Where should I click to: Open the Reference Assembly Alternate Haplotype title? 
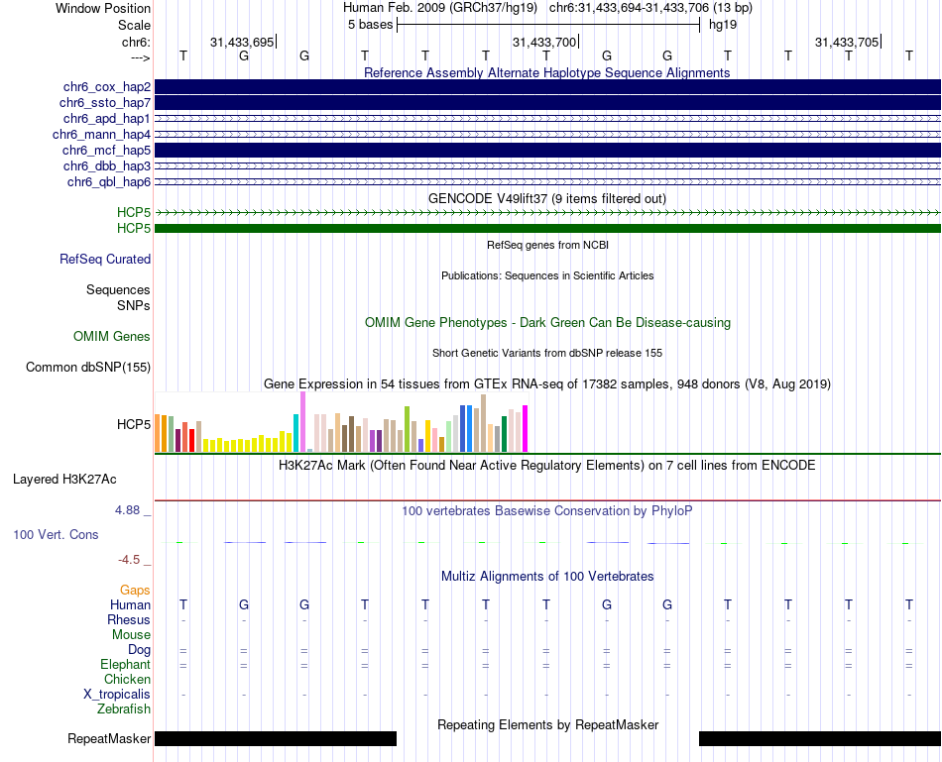547,72
